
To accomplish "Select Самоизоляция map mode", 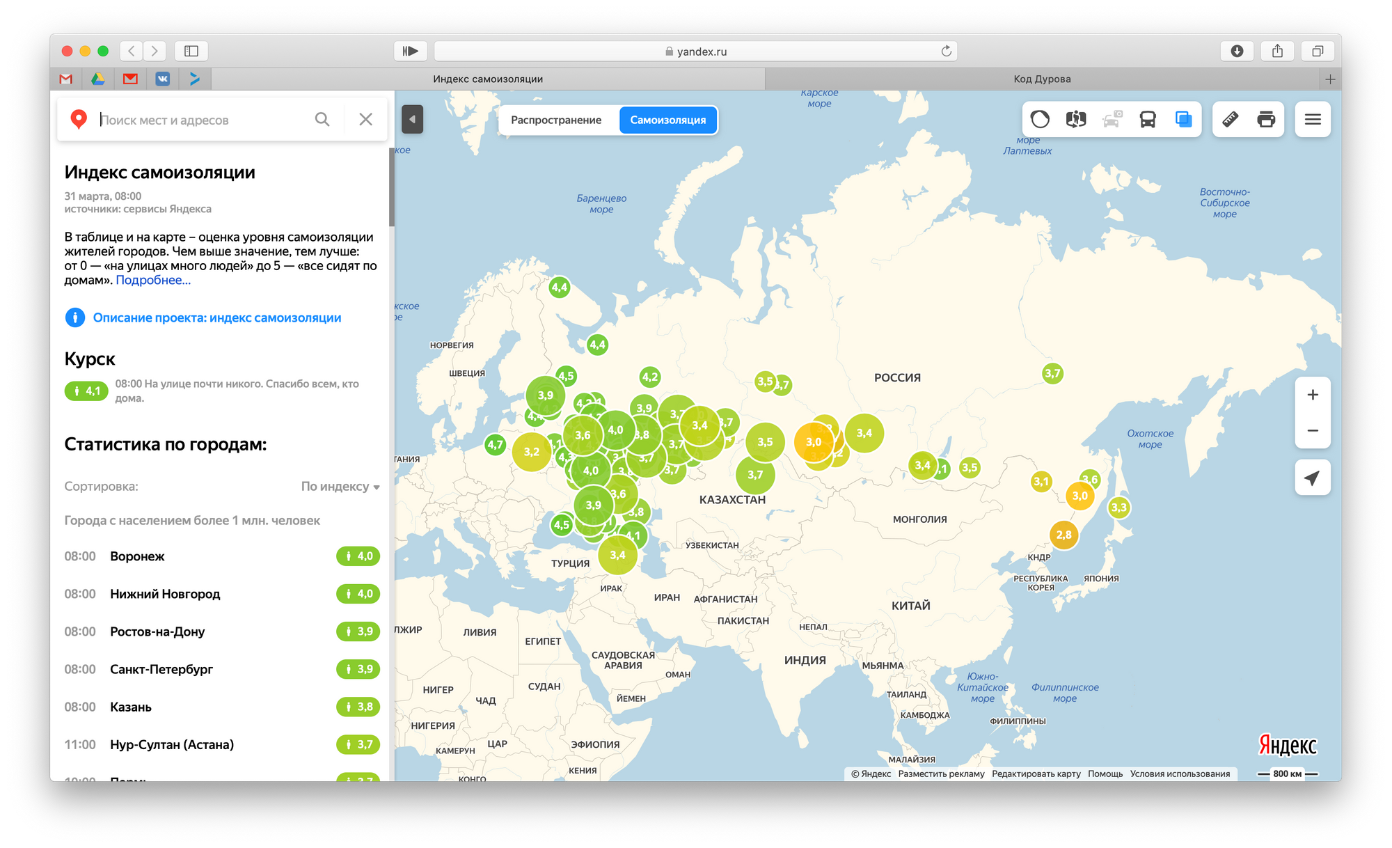I will [x=668, y=120].
